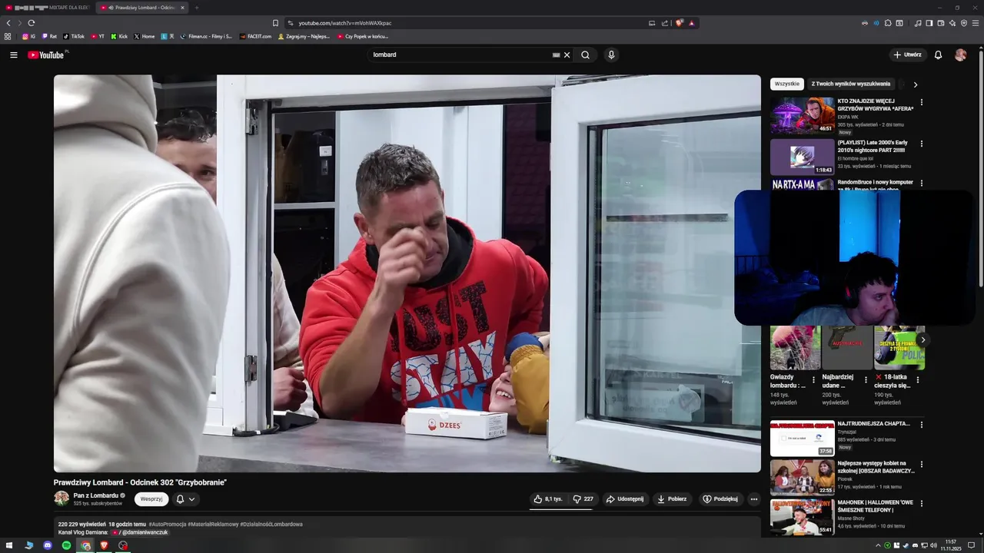Open MAHONEK HALLOWEEN video title
Viewport: 984px width, 553px height.
(876, 507)
